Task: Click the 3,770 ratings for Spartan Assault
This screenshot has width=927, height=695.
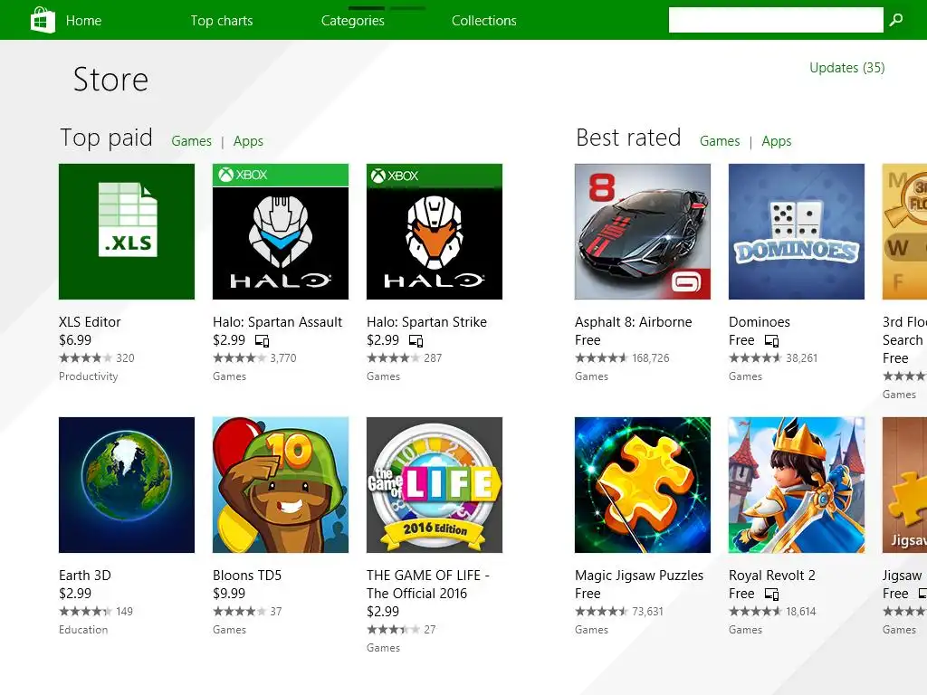Action: click(x=283, y=358)
